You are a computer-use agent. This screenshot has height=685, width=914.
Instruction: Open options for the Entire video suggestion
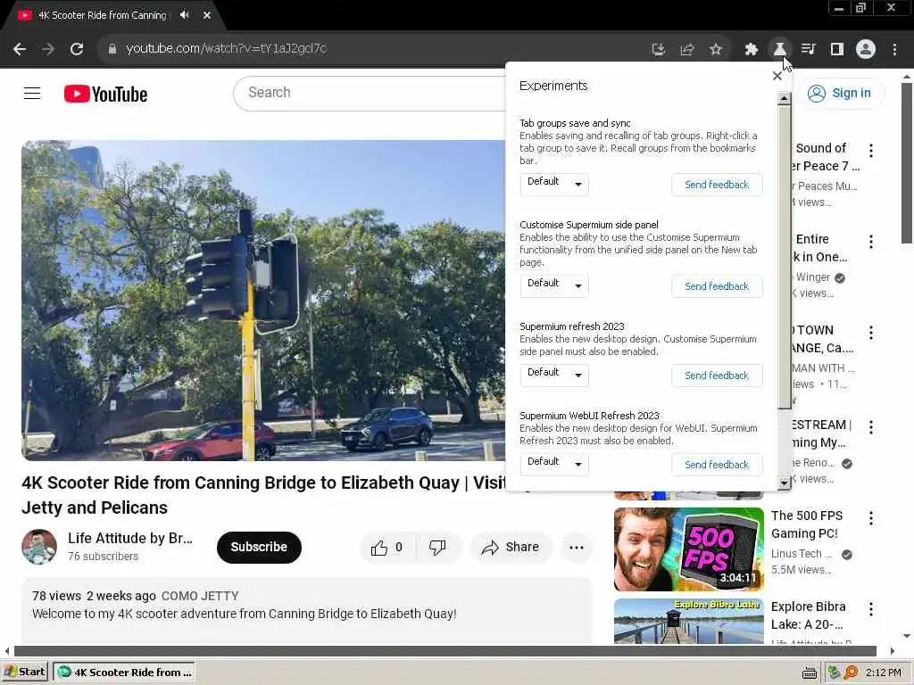871,242
